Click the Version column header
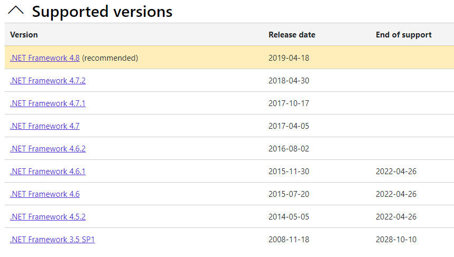Viewport: 454px width, 257px height. pyautogui.click(x=24, y=35)
